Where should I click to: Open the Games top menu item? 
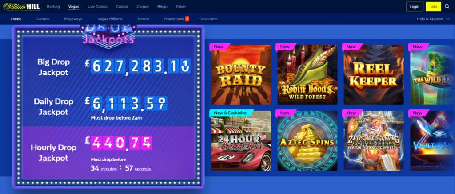click(143, 6)
